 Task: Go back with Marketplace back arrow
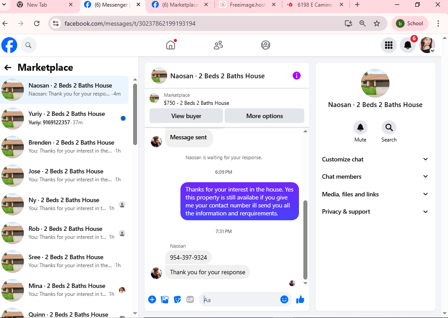8,67
